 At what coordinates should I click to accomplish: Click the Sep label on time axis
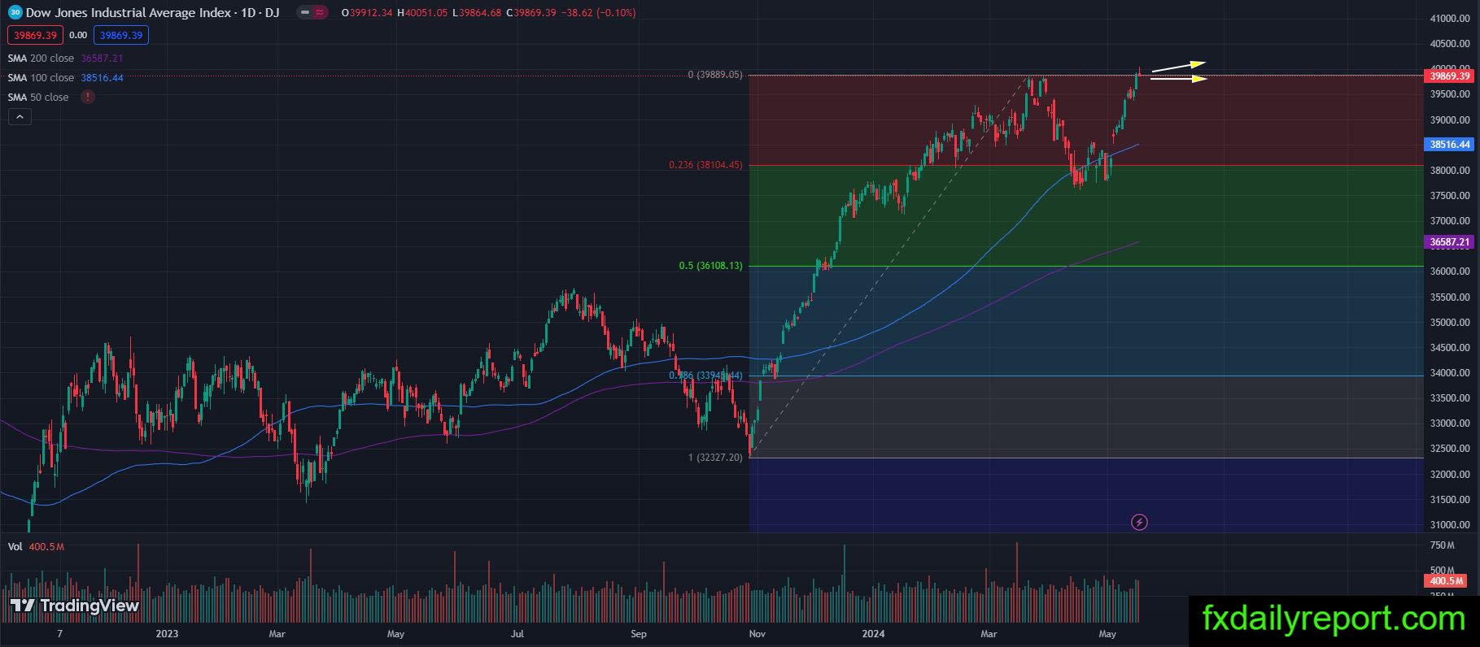tap(639, 634)
